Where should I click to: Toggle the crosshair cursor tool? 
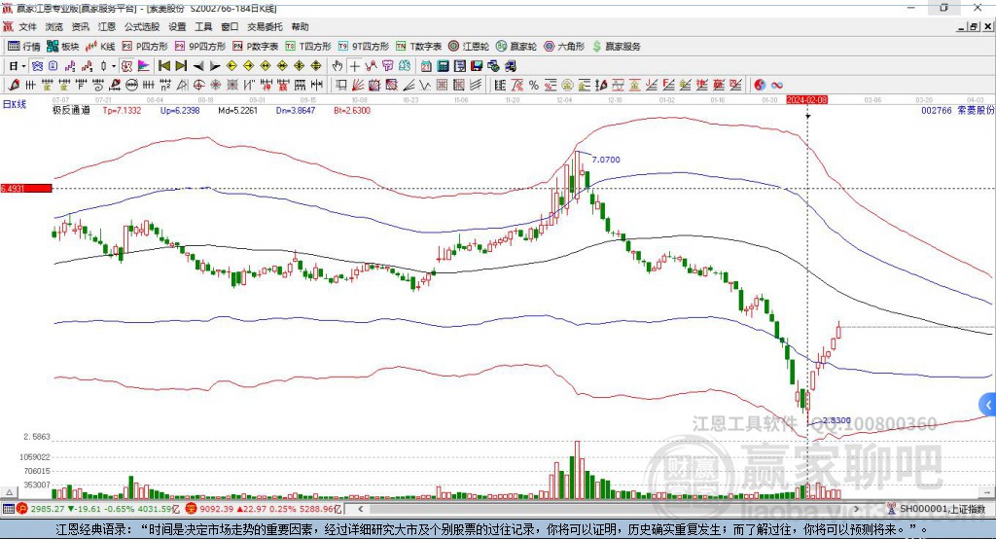coord(354,66)
